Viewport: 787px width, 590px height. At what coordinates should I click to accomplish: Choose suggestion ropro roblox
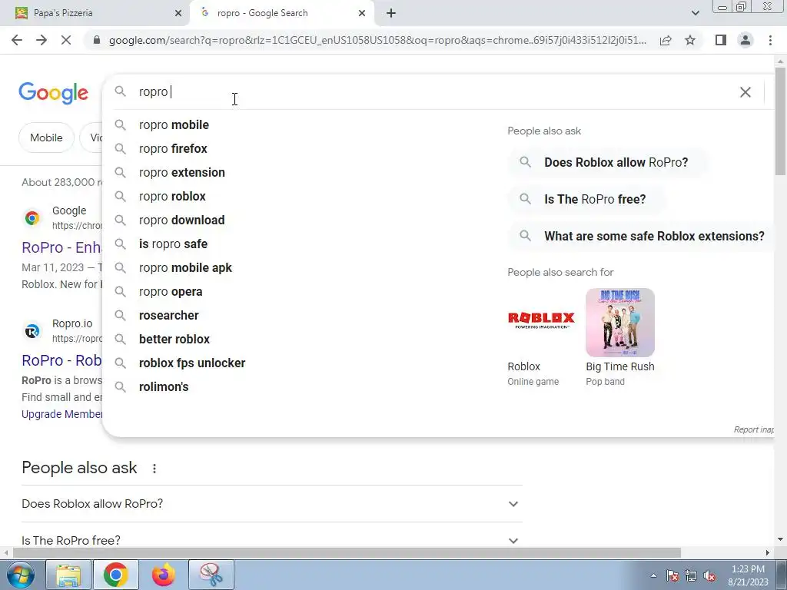172,196
